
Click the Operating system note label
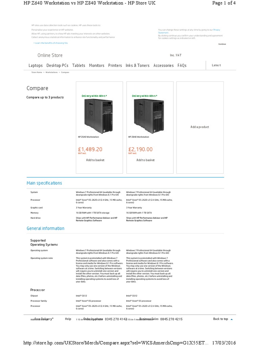coord(42,258)
